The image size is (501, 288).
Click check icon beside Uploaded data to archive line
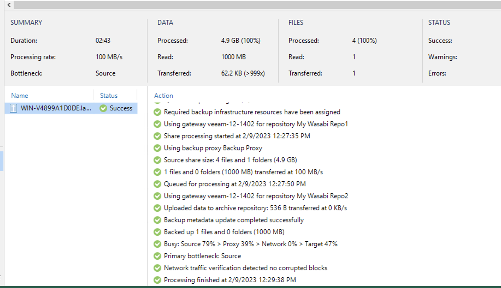coord(157,208)
